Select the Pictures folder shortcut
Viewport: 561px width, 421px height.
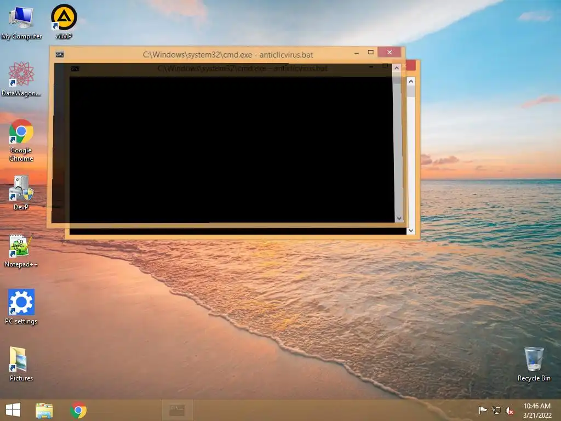click(x=21, y=363)
